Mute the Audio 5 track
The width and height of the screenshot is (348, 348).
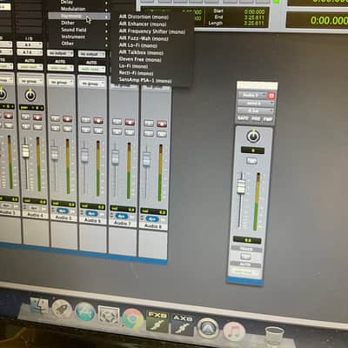tap(68, 129)
